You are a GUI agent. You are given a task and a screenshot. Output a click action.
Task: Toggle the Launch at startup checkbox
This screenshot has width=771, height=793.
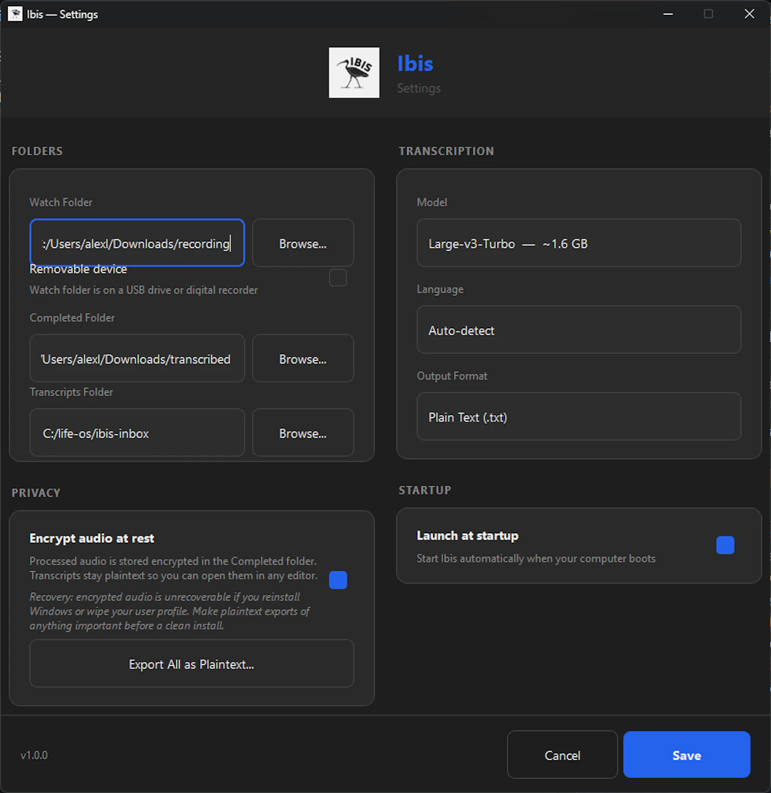[725, 545]
